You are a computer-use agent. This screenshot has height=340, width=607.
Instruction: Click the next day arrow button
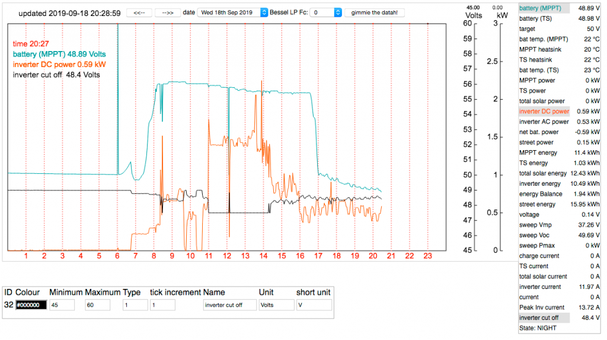point(168,12)
